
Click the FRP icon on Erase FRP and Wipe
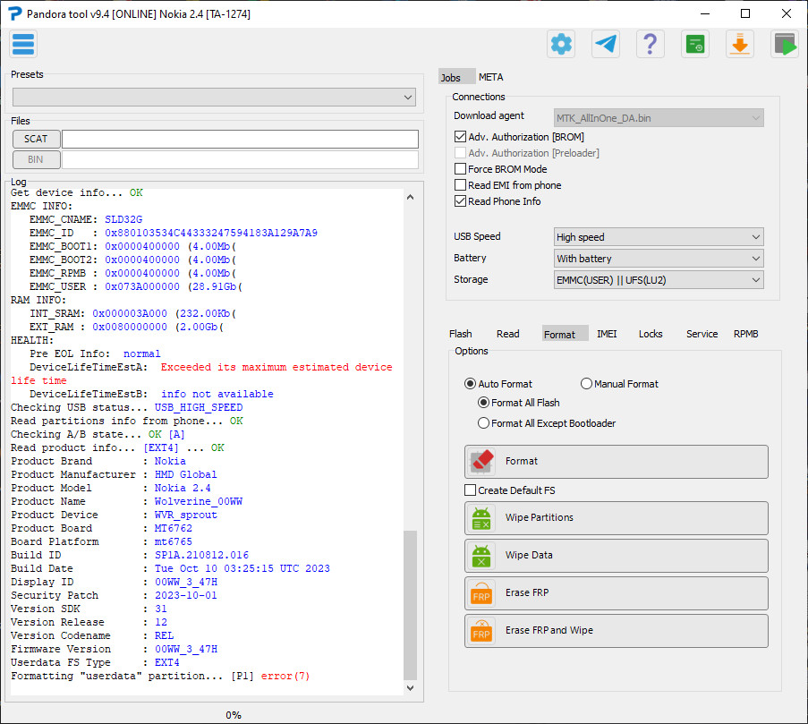481,631
